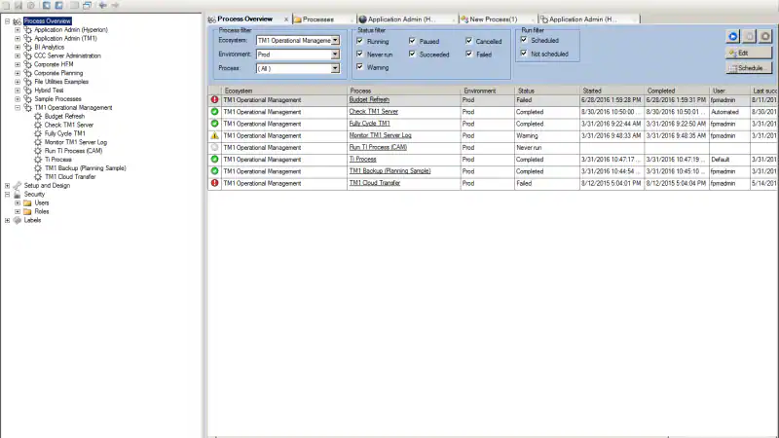Click the Corporate HFM ecosystem icon in tree
This screenshot has height=438, width=779.
point(28,64)
